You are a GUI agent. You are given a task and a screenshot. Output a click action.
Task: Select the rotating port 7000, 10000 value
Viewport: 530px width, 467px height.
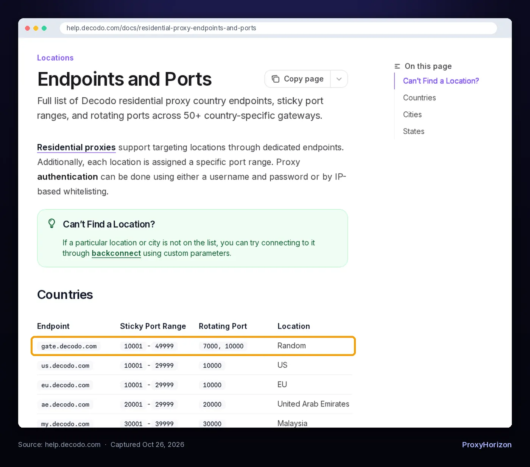(x=223, y=346)
